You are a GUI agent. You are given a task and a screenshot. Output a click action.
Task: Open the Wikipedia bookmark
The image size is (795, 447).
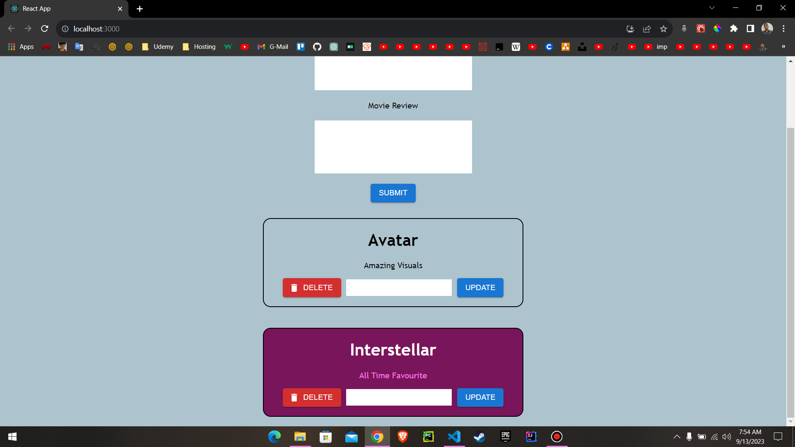point(516,47)
